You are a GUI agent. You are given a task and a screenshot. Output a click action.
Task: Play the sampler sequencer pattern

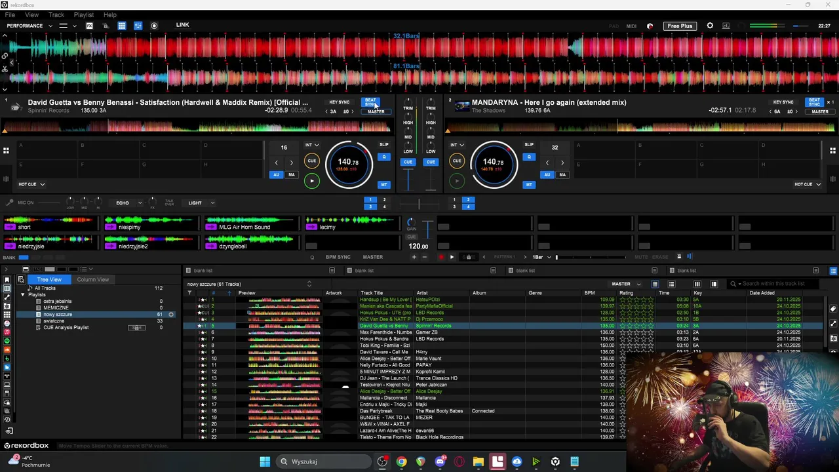click(x=452, y=257)
